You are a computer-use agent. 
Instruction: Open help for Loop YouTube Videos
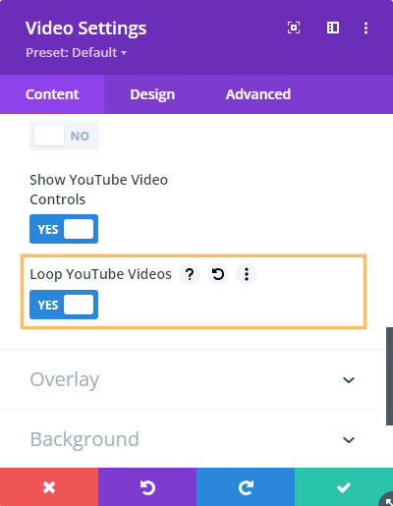pos(190,274)
